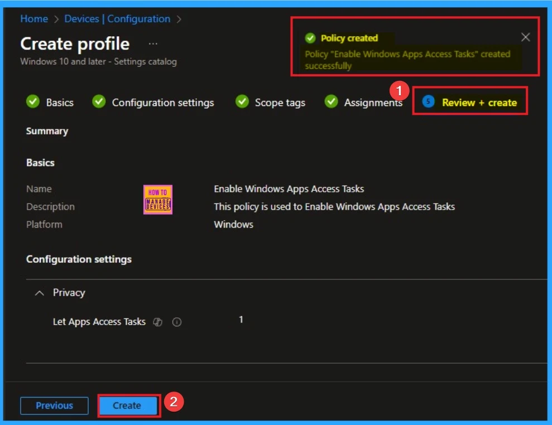This screenshot has width=552, height=425.
Task: Go to the Configuration settings step
Action: pyautogui.click(x=162, y=103)
